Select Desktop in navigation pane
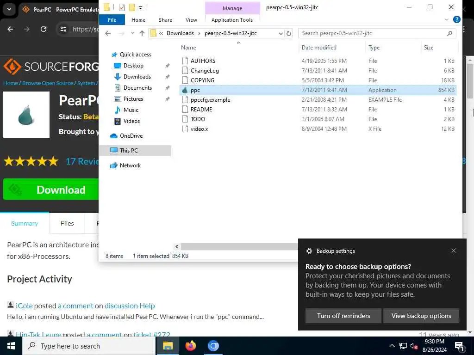This screenshot has height=355, width=474. pos(133,66)
